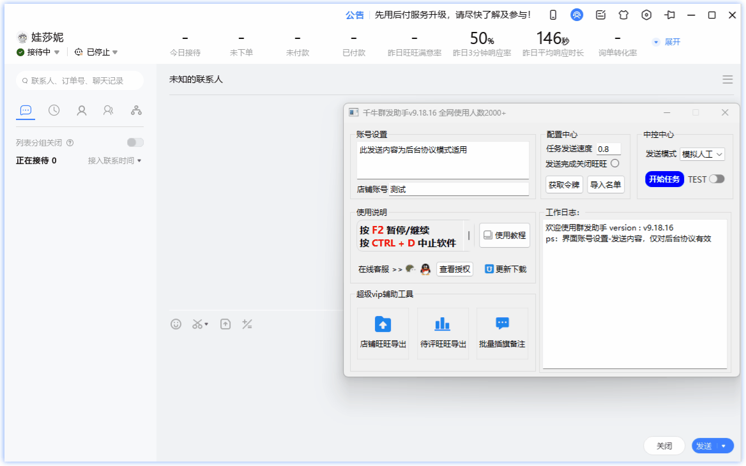Click the organization structure icon in sidebar
This screenshot has width=746, height=466.
(136, 110)
